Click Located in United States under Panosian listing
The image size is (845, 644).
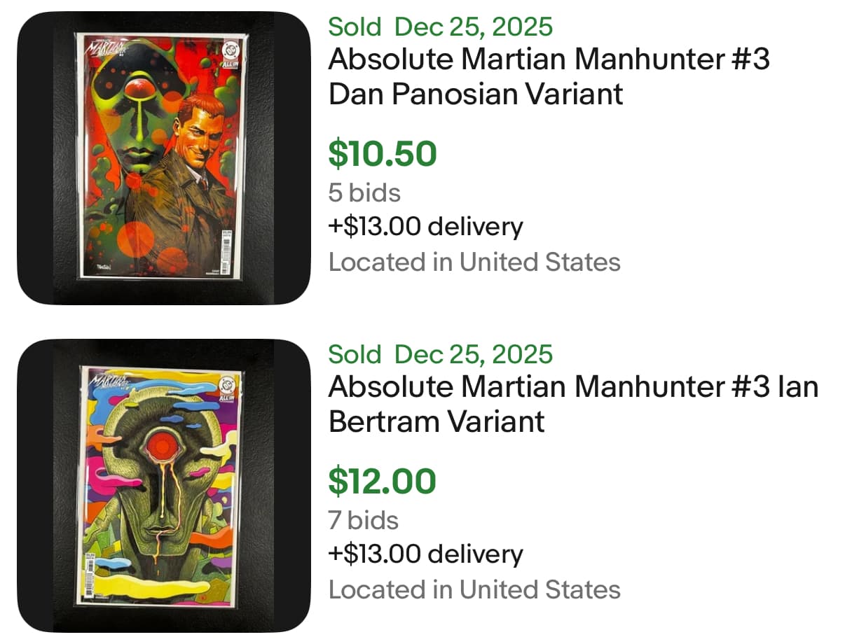point(474,262)
